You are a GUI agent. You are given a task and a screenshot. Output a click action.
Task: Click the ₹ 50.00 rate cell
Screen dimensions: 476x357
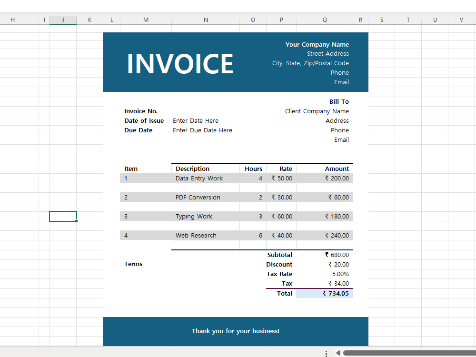pos(282,178)
